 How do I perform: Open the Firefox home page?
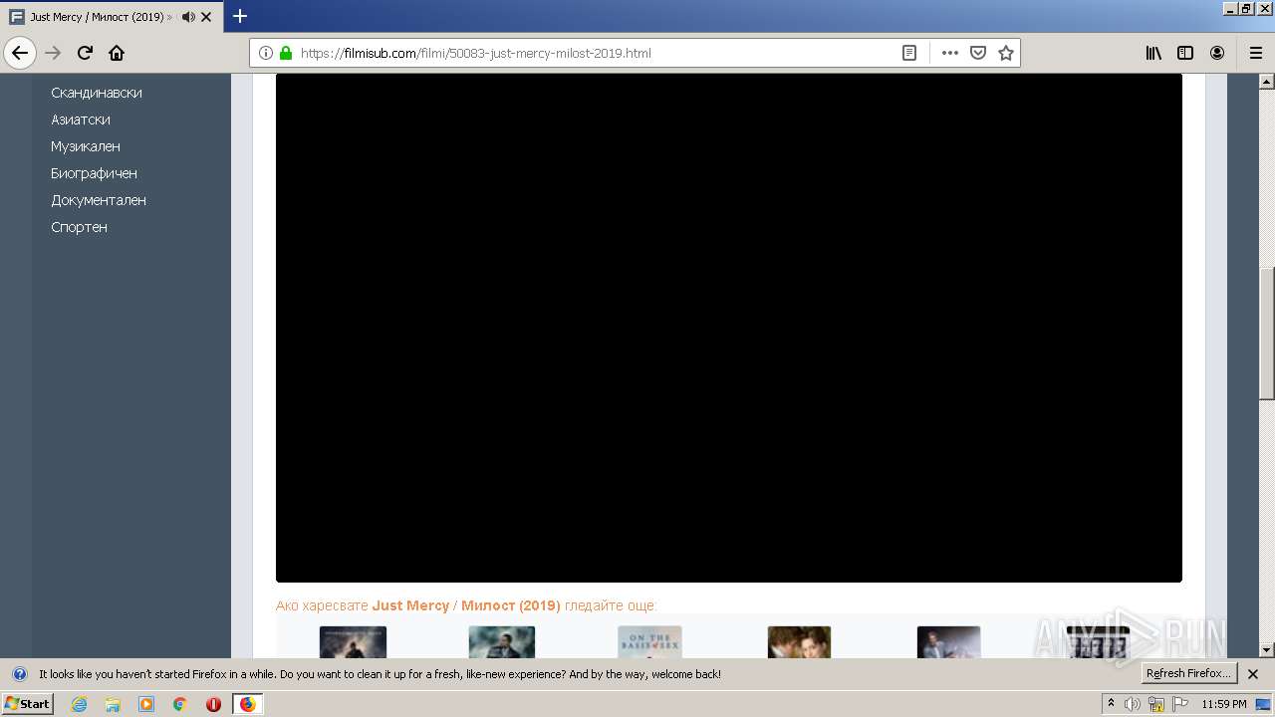(x=117, y=53)
